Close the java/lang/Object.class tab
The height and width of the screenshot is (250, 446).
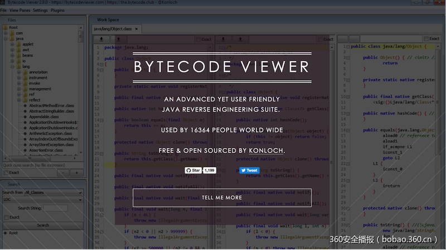pos(136,28)
